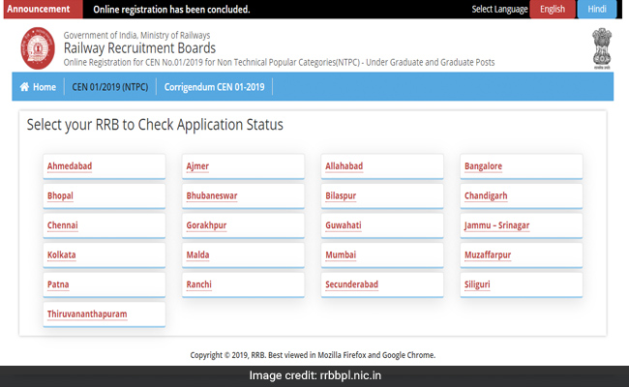Click the national emblem of India icon
Screen dimensions: 629x387
pyautogui.click(x=600, y=46)
